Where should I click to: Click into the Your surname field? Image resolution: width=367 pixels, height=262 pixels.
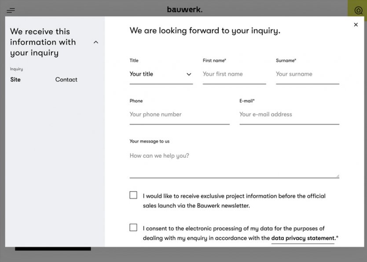(x=307, y=74)
